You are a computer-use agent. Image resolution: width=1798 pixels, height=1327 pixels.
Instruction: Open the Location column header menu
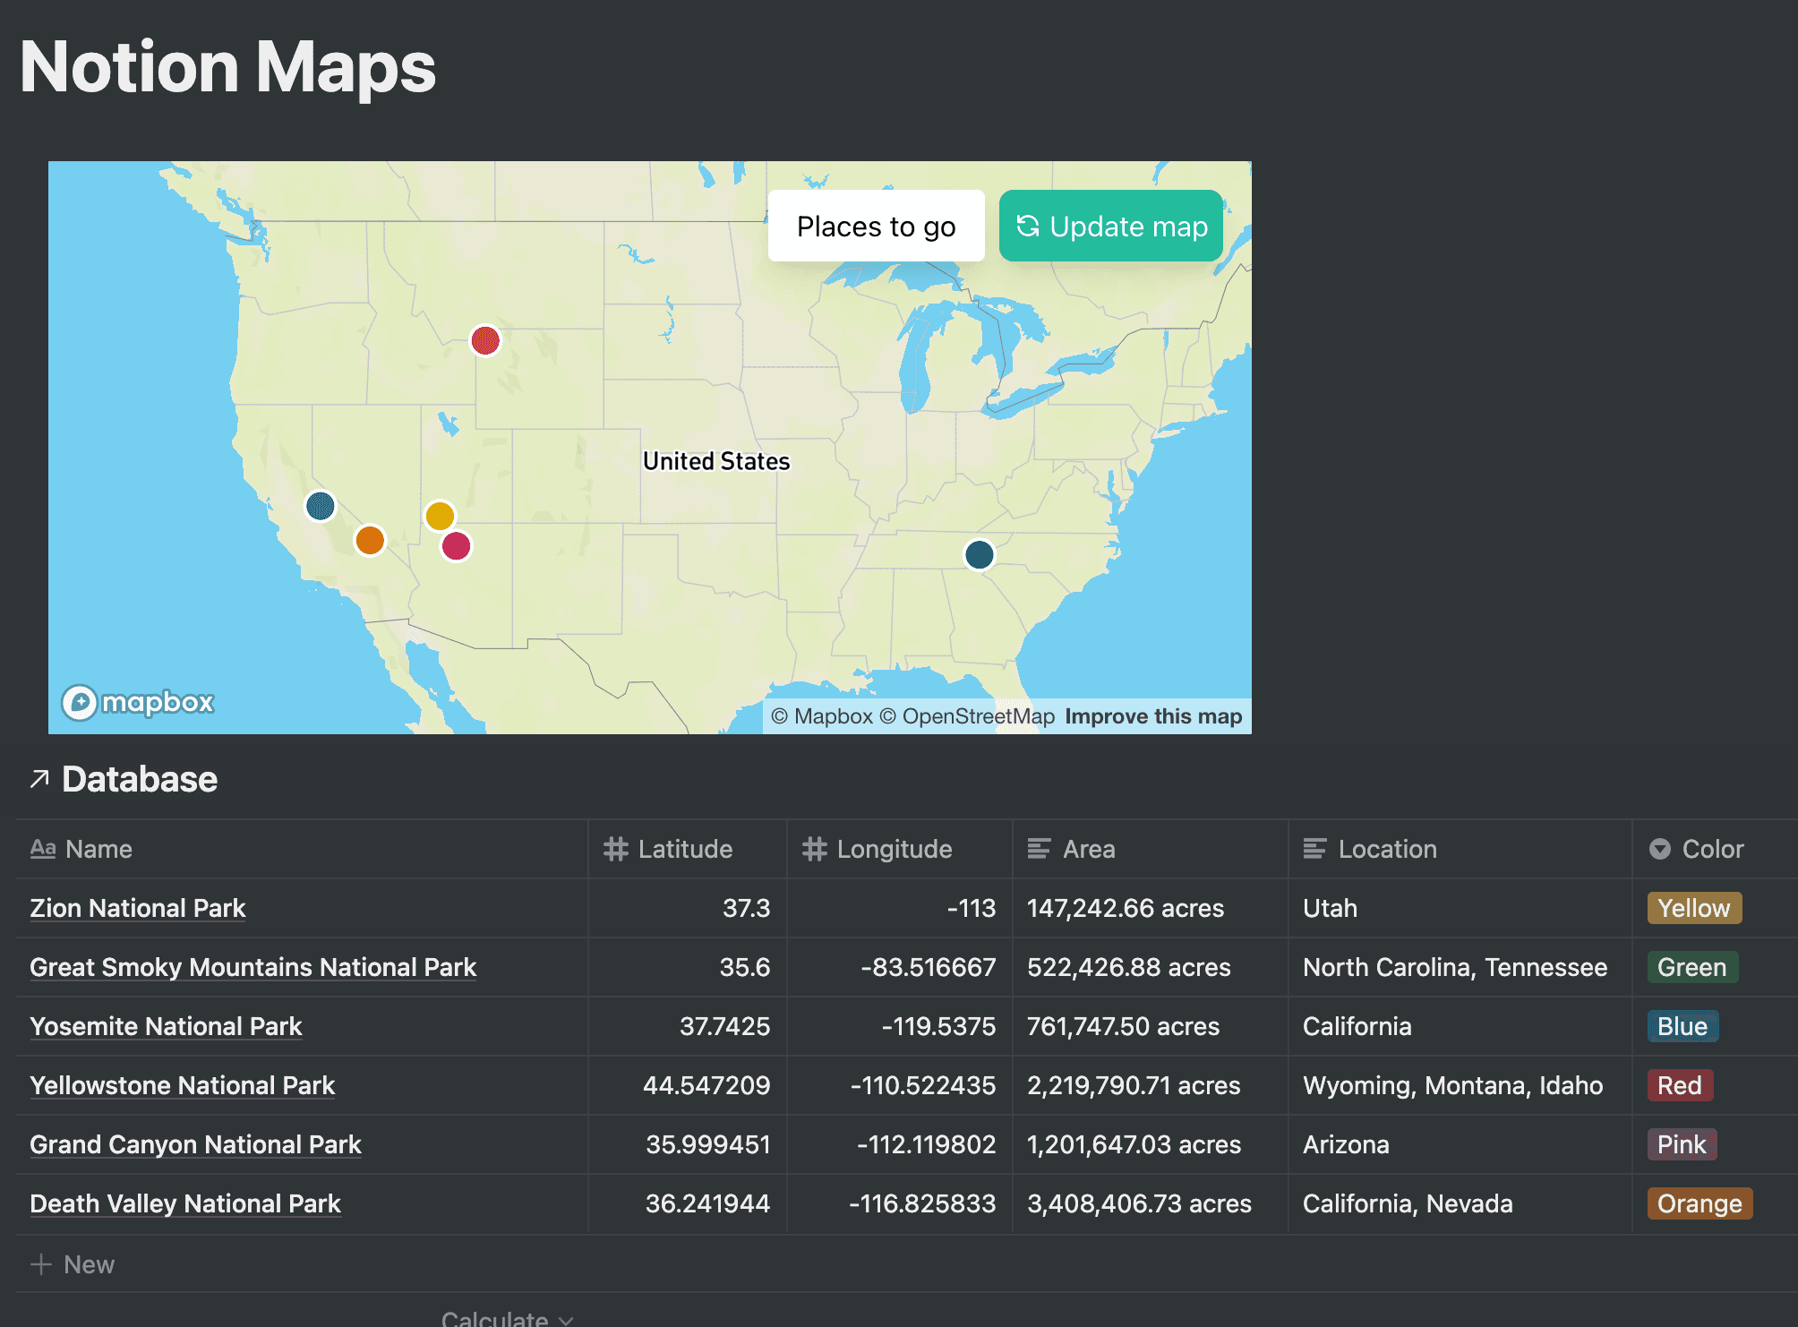[1460, 849]
